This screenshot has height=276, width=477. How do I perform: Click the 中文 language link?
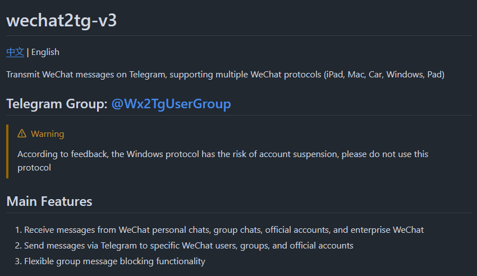(15, 52)
